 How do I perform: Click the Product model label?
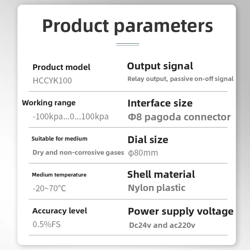pos(61,67)
